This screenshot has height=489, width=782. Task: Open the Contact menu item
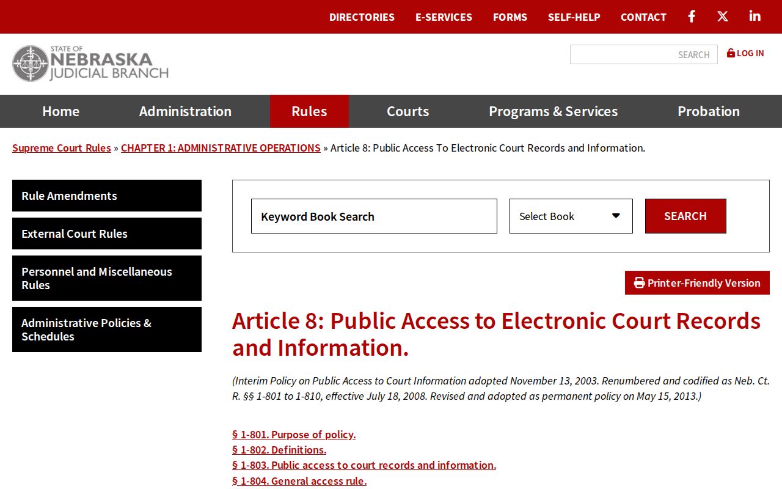pos(643,17)
